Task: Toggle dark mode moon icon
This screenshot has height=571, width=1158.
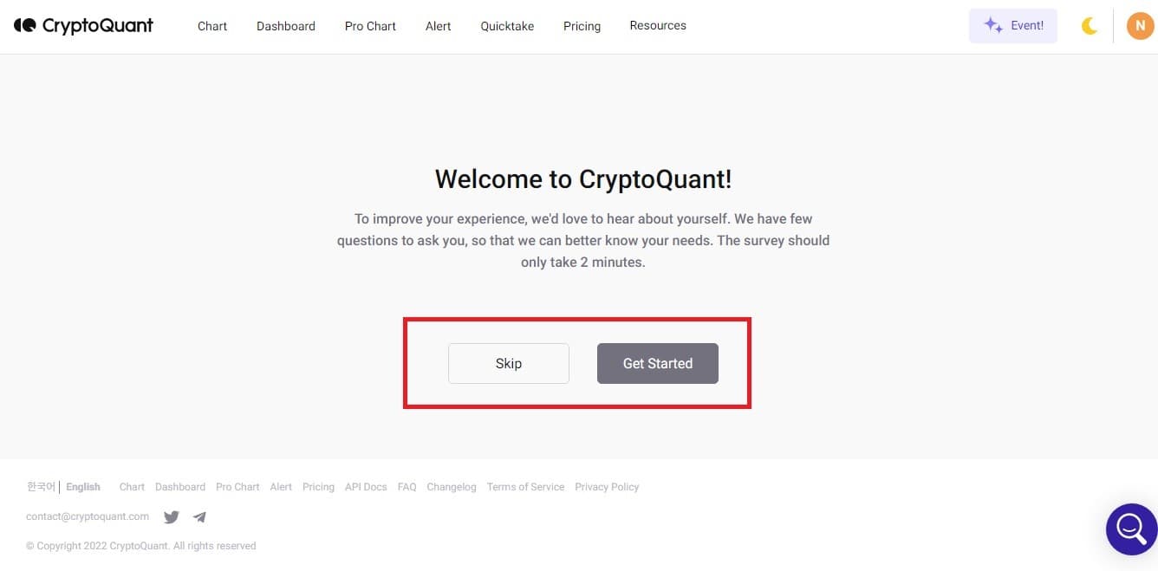Action: pos(1090,26)
